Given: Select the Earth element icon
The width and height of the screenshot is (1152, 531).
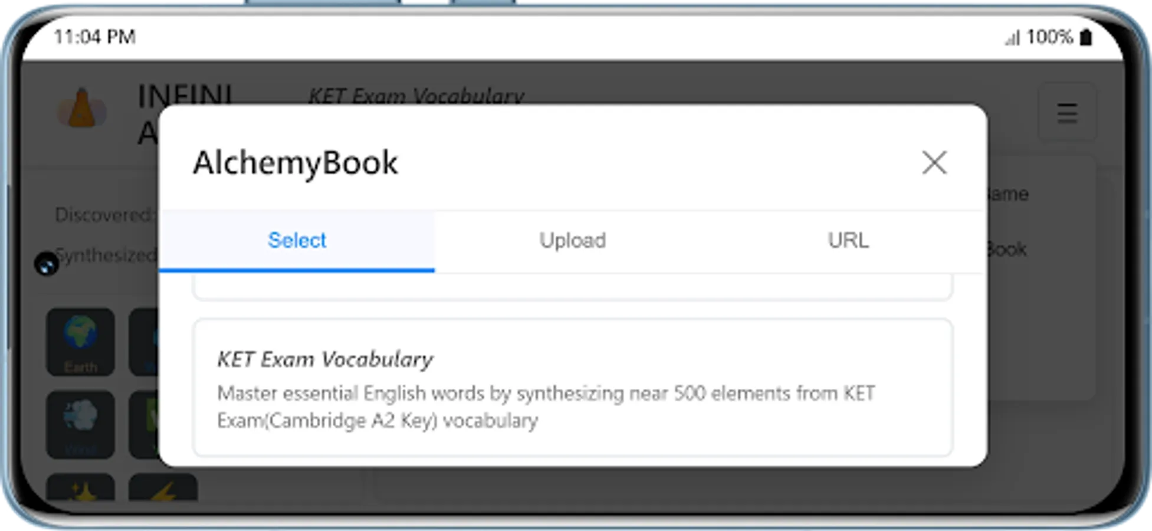Looking at the screenshot, I should [x=80, y=342].
